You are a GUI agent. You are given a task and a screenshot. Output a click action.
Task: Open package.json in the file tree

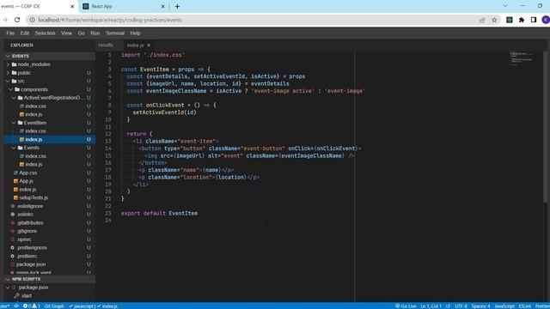pos(31,264)
